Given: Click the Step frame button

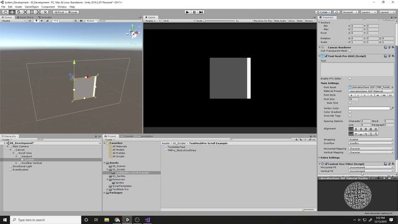Looking at the screenshot, I should (x=201, y=12).
